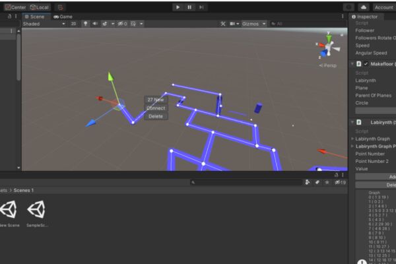Click blue Z move handle arrow
396x264 pixels.
[x=90, y=123]
